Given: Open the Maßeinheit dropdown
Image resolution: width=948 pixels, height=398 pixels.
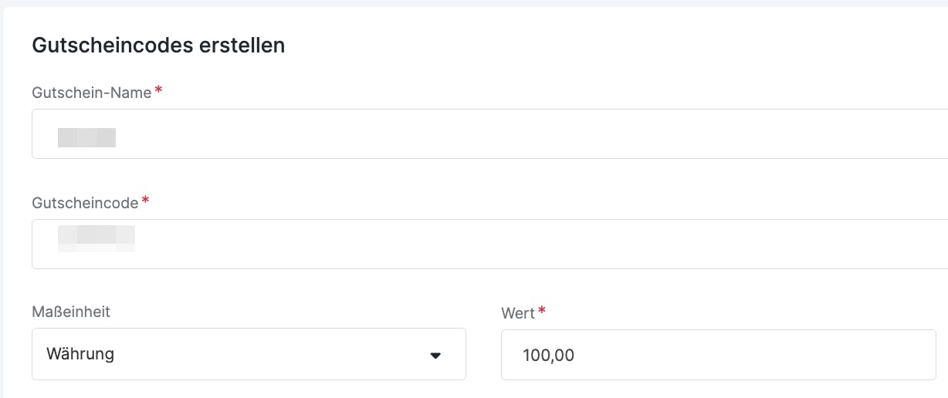Looking at the screenshot, I should [249, 354].
